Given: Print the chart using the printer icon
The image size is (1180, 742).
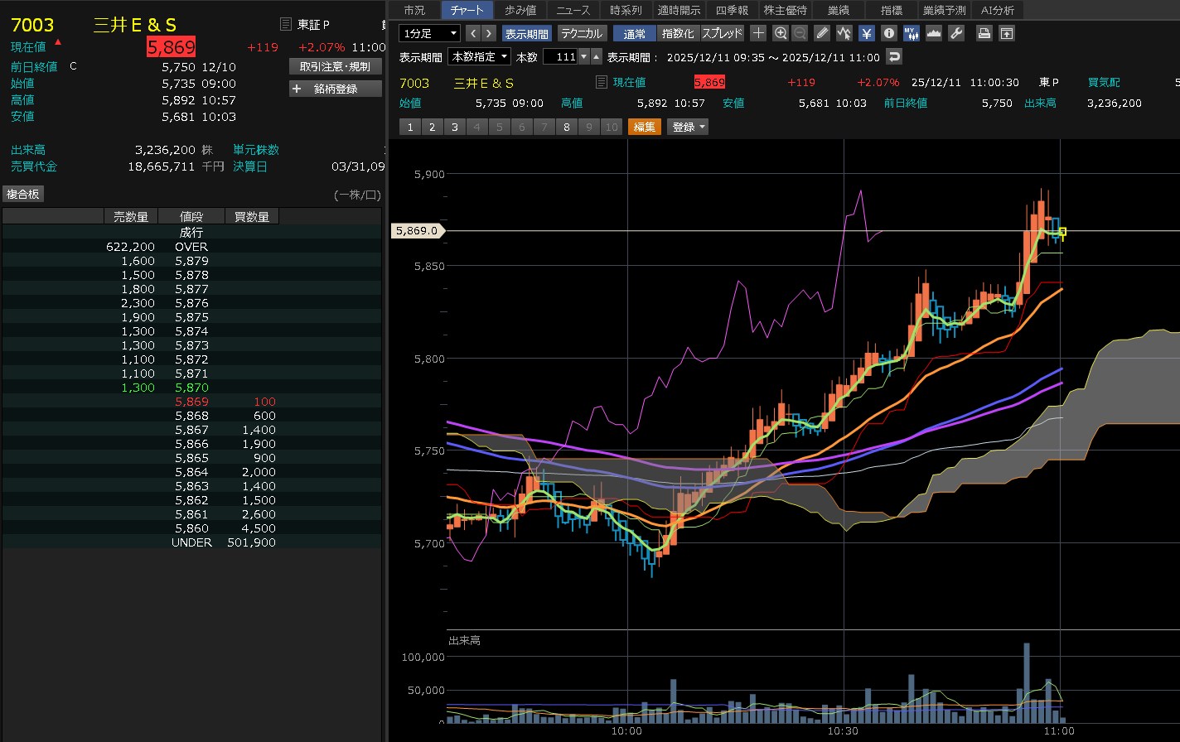Looking at the screenshot, I should 984,33.
